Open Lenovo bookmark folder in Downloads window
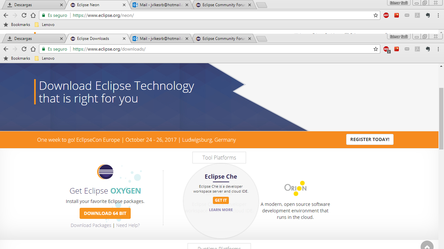The image size is (444, 249). point(45,58)
